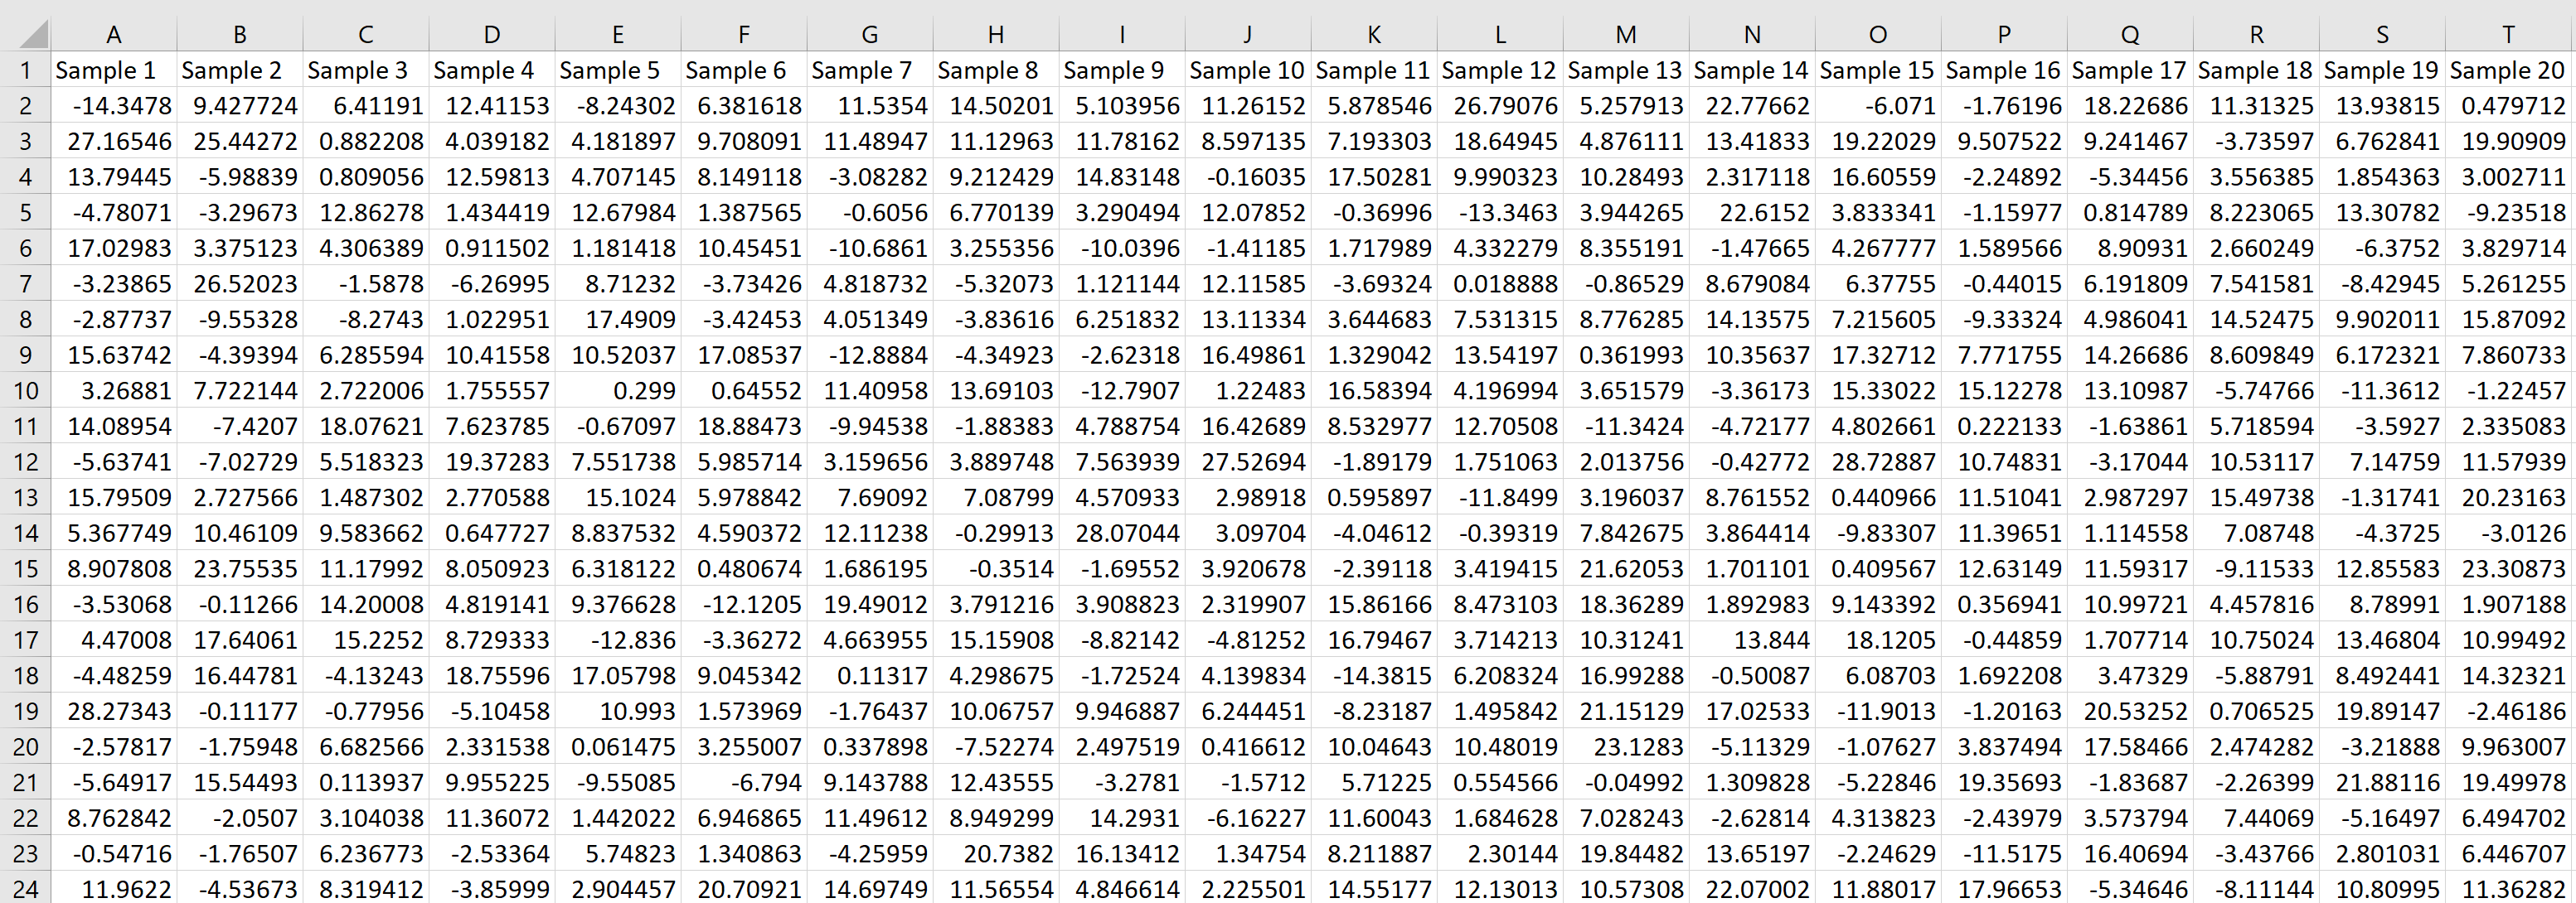The width and height of the screenshot is (2576, 903).
Task: Select the cell labeled Sample 1
Action: (113, 69)
